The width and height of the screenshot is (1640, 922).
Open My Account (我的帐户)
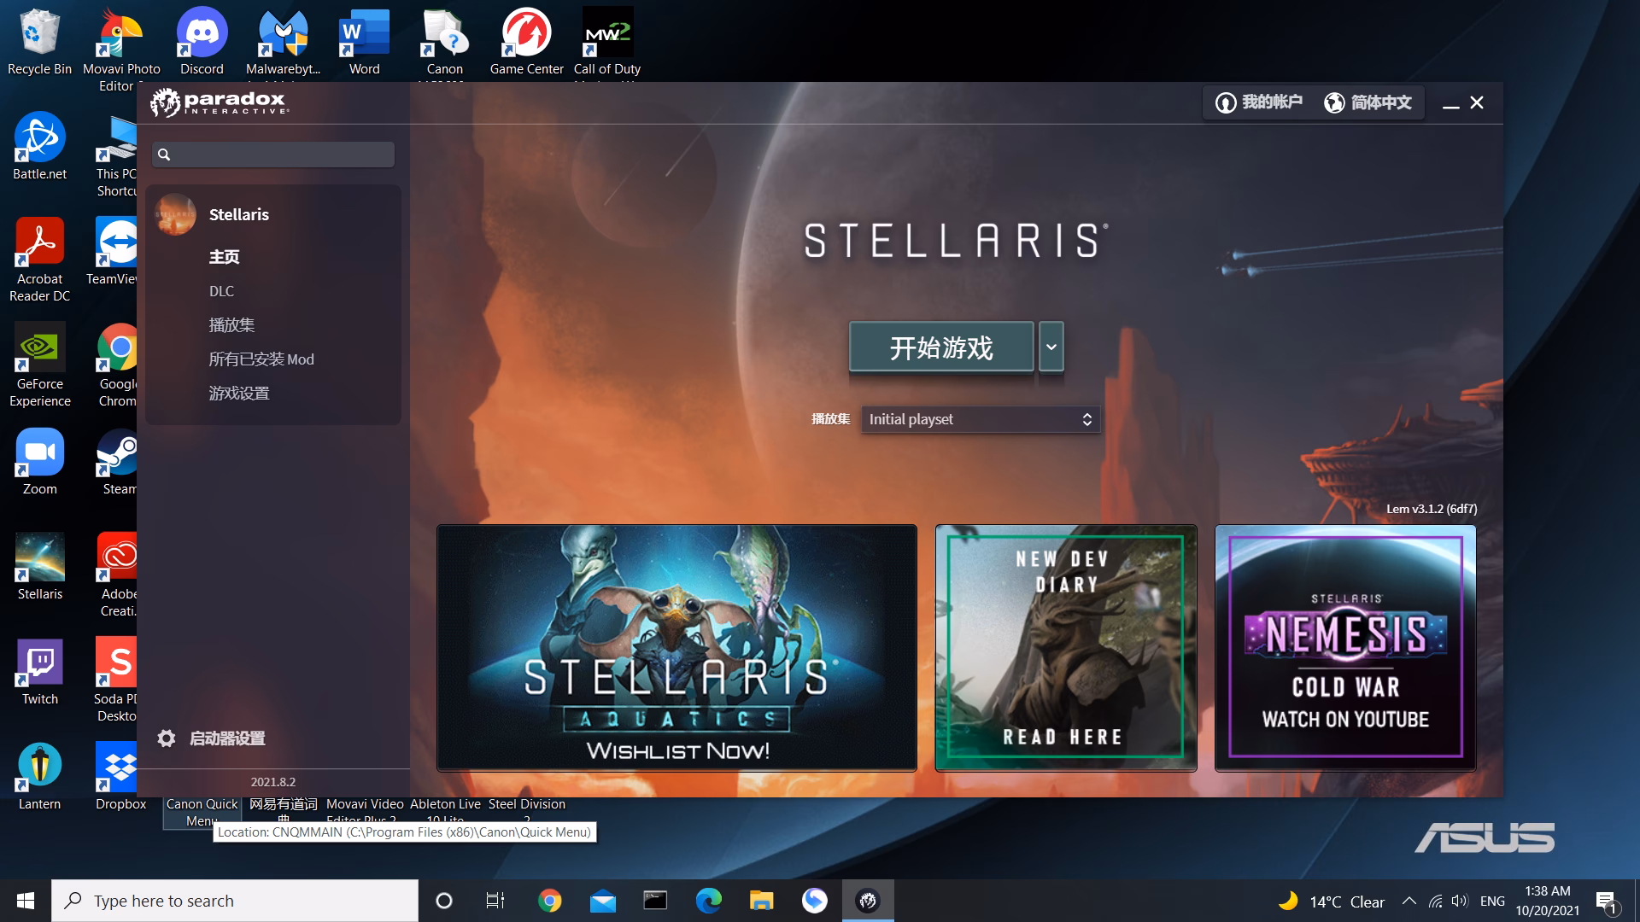(x=1259, y=102)
